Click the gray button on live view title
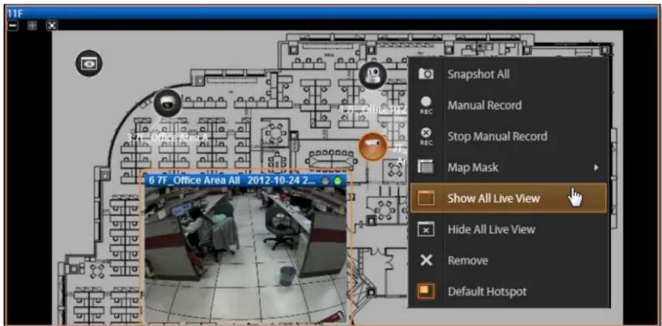The image size is (662, 326). click(x=325, y=181)
